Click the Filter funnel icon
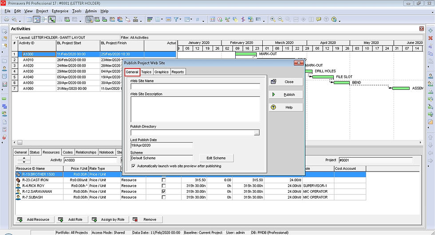The height and width of the screenshot is (235, 435). click(x=176, y=20)
